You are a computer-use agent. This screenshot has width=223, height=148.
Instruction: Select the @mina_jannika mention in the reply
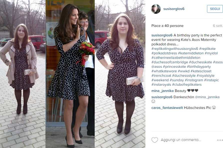point(207,97)
